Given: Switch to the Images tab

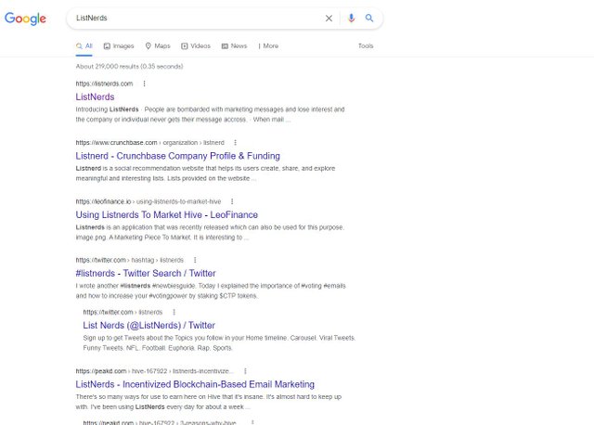Looking at the screenshot, I should [119, 45].
